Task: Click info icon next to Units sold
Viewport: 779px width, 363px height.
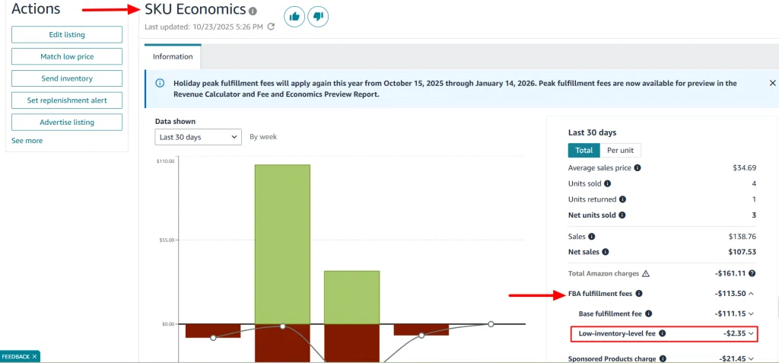Action: (606, 184)
